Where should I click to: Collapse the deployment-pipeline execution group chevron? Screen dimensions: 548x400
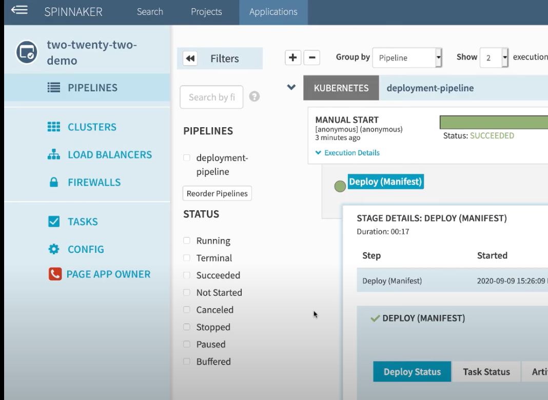coord(291,87)
